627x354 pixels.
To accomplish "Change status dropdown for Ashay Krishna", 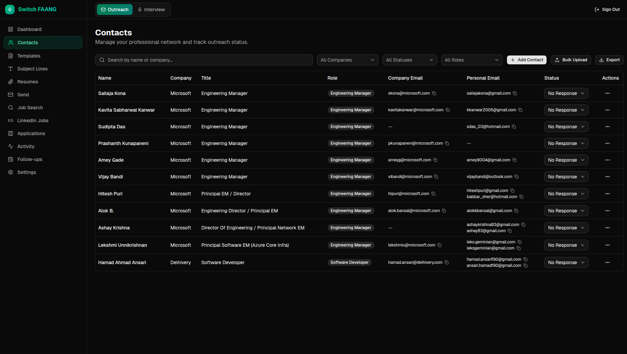I will click(x=566, y=228).
